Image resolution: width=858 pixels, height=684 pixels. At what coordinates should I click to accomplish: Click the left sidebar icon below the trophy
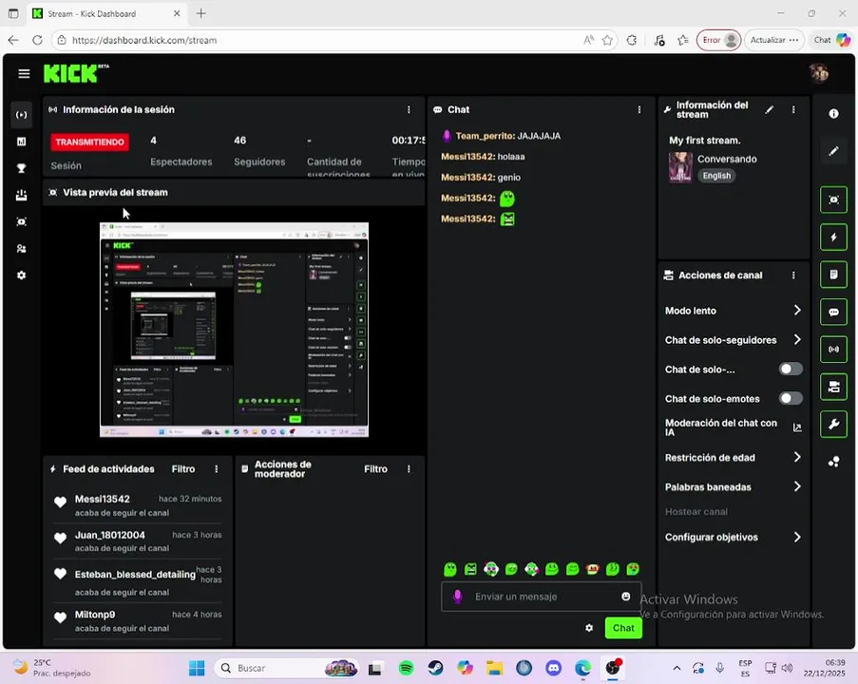(x=21, y=195)
